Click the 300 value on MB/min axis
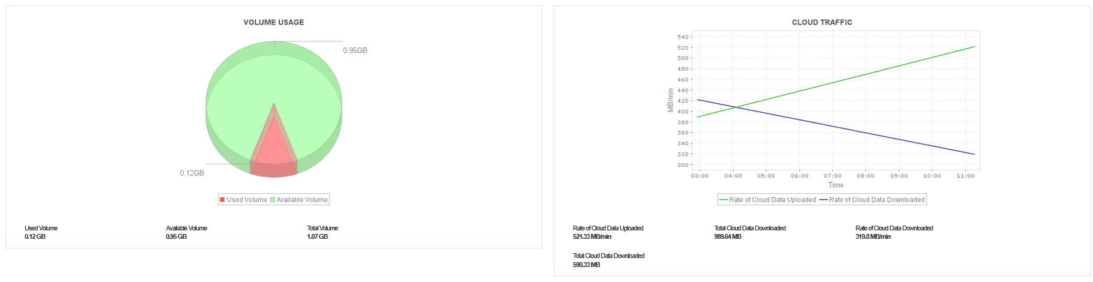The width and height of the screenshot is (1093, 282). coord(683,165)
